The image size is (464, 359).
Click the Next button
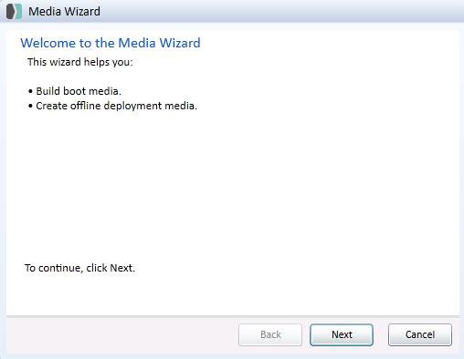[x=342, y=334]
